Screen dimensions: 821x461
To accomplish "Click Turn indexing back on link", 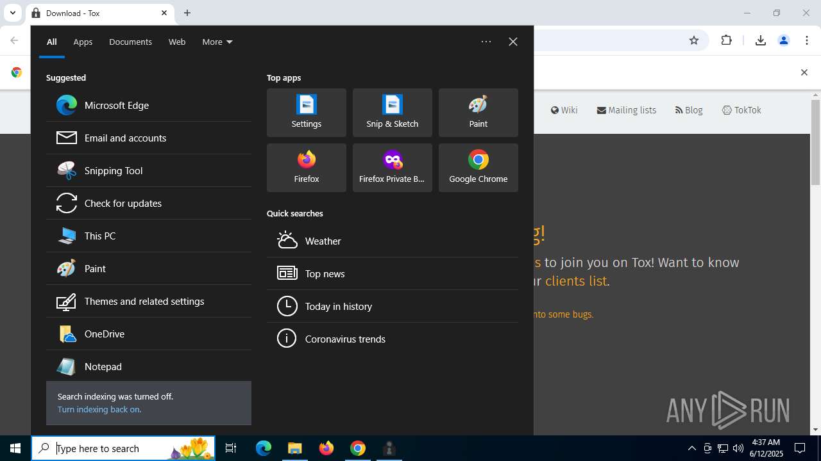I will tap(99, 409).
